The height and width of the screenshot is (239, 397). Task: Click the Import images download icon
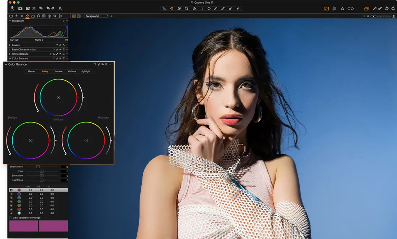(x=12, y=8)
